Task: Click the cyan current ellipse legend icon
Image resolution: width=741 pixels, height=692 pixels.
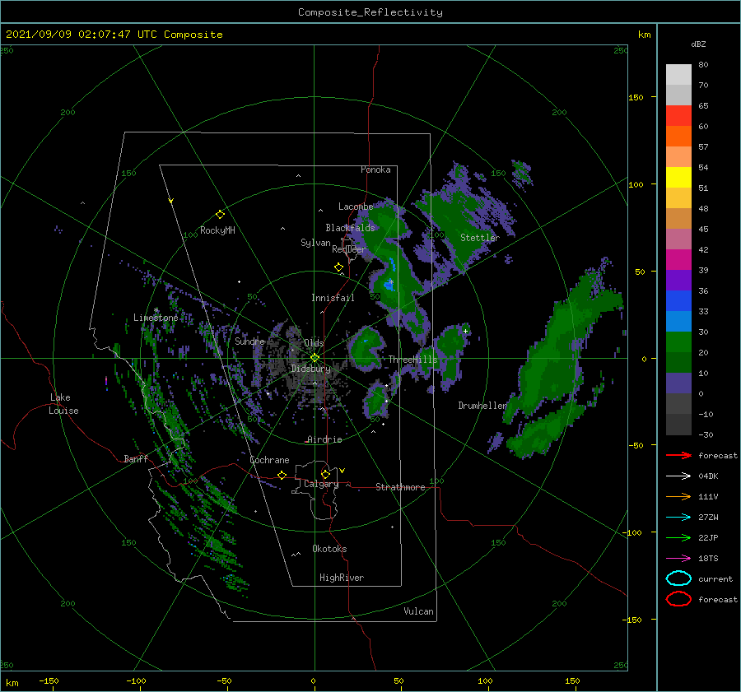Action: (678, 578)
